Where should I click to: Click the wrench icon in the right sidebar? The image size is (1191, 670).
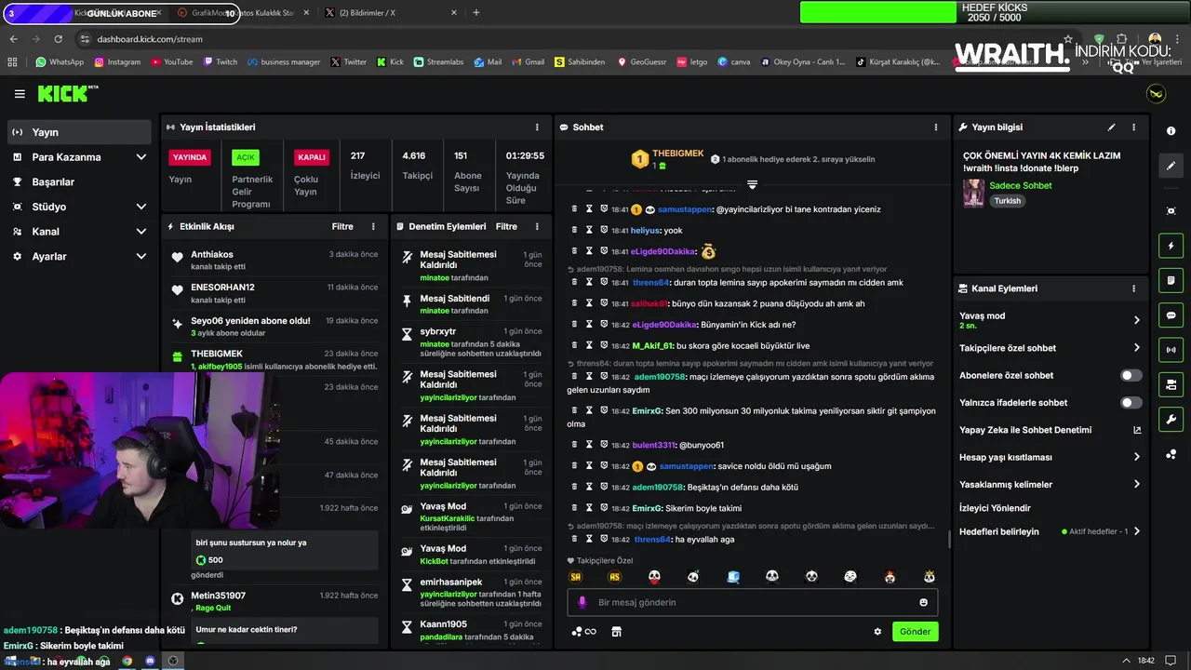click(x=1171, y=419)
